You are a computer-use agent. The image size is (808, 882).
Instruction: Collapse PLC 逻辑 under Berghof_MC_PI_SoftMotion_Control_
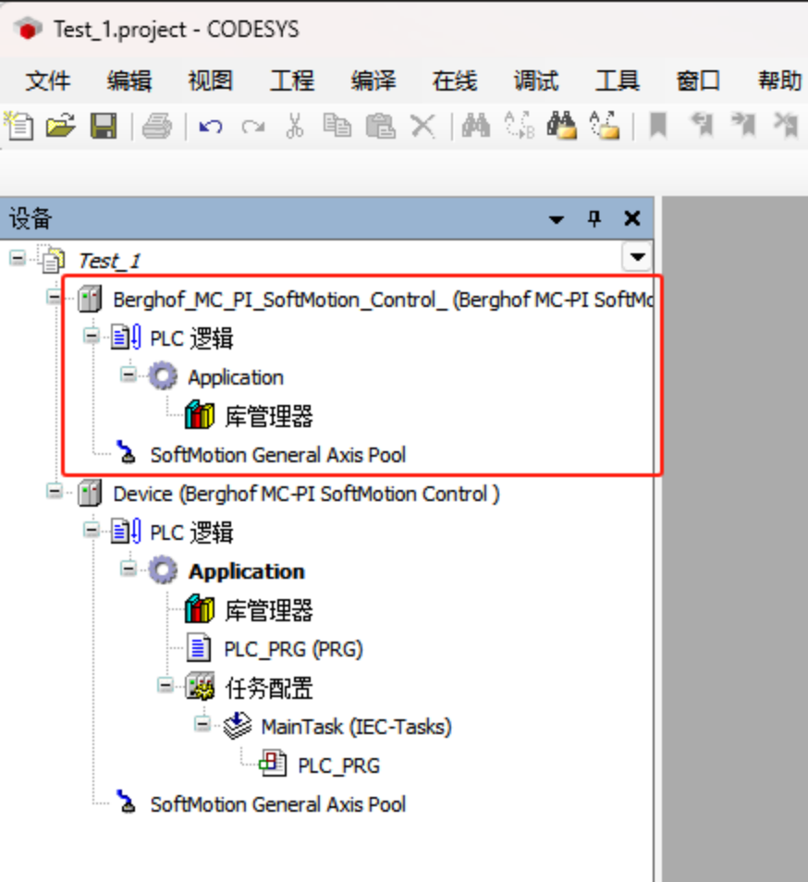click(x=92, y=336)
